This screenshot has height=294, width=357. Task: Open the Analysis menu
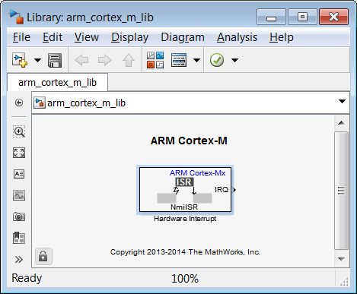tap(237, 37)
